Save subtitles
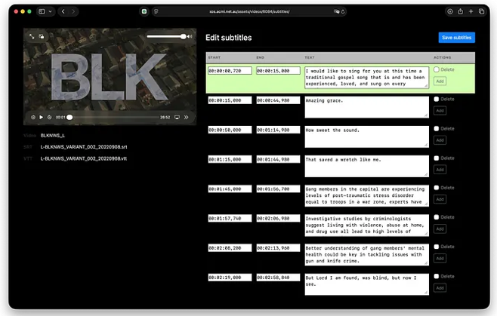 [x=456, y=38]
